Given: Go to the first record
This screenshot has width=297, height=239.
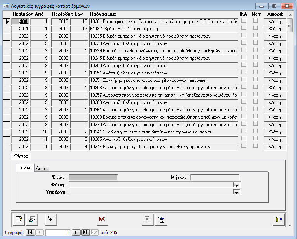Looking at the screenshot, I should click(30, 232).
